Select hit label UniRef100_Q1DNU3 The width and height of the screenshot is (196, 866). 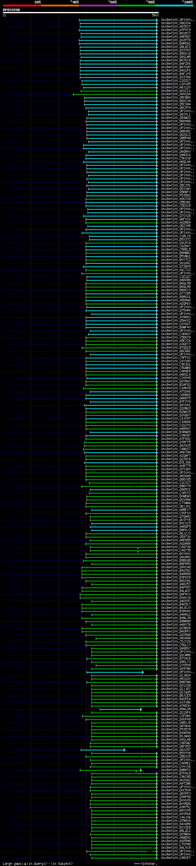pos(176,409)
